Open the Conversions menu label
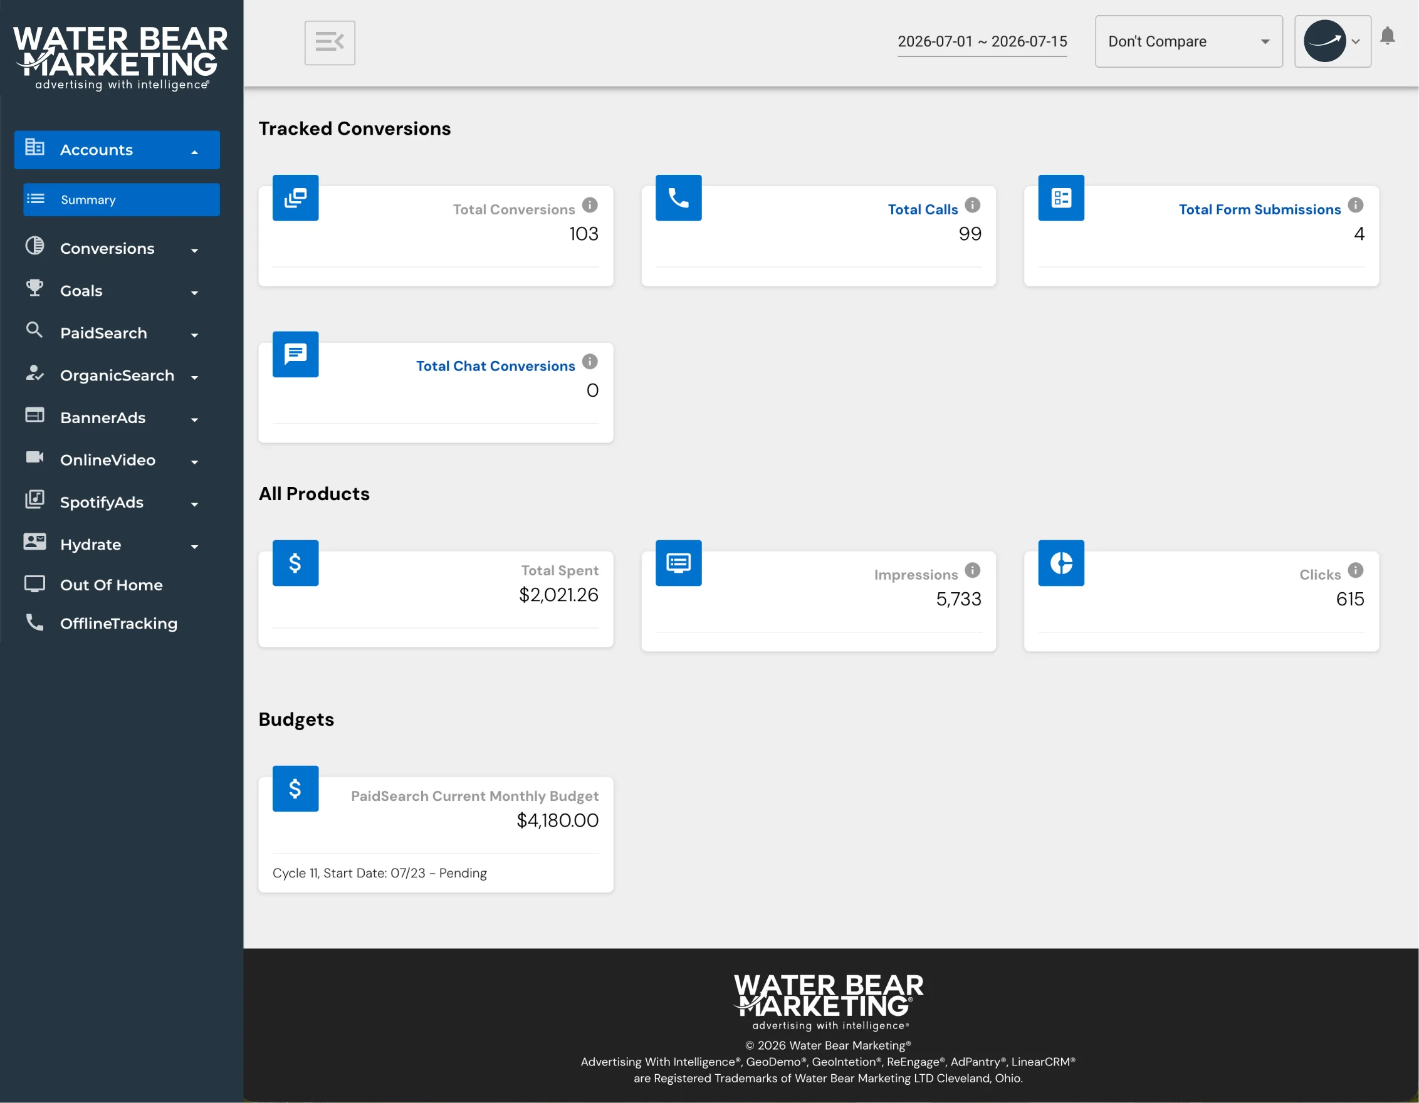 pyautogui.click(x=107, y=249)
